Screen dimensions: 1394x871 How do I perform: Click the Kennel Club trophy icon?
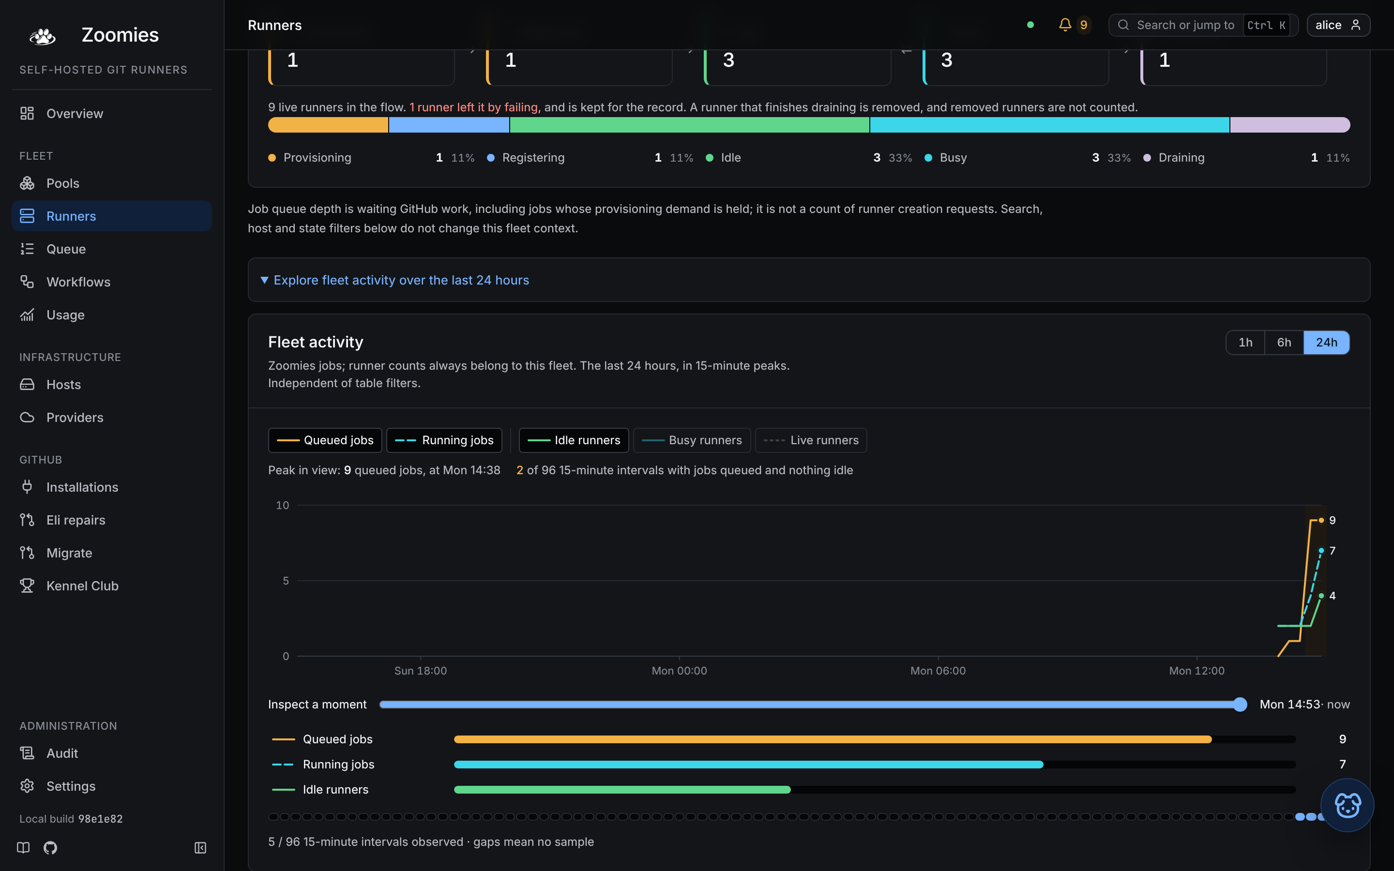coord(27,586)
